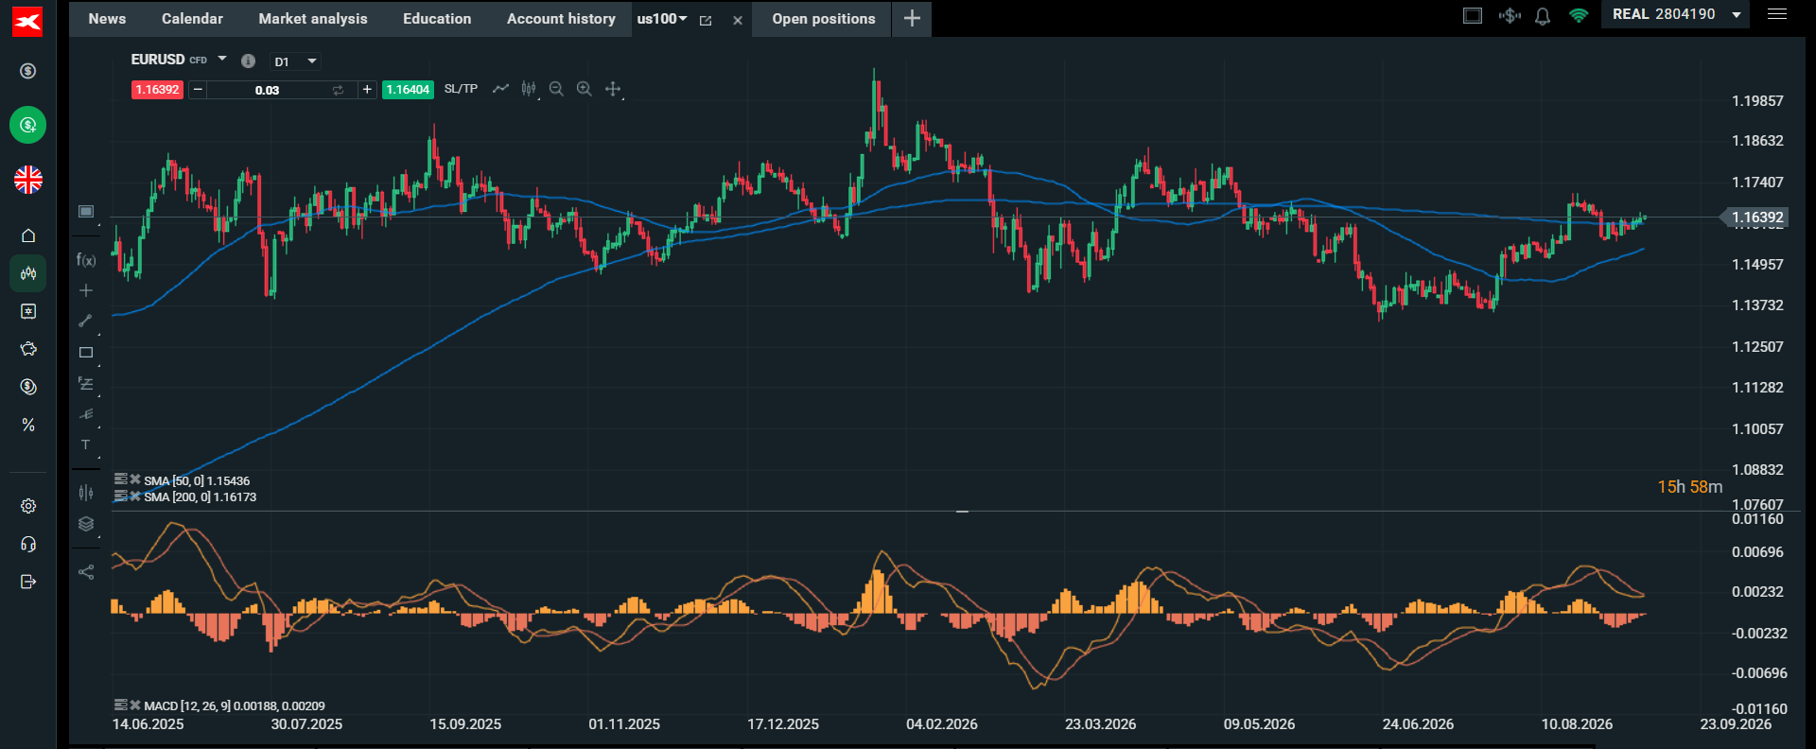
Task: Switch to the News tab
Action: click(107, 19)
